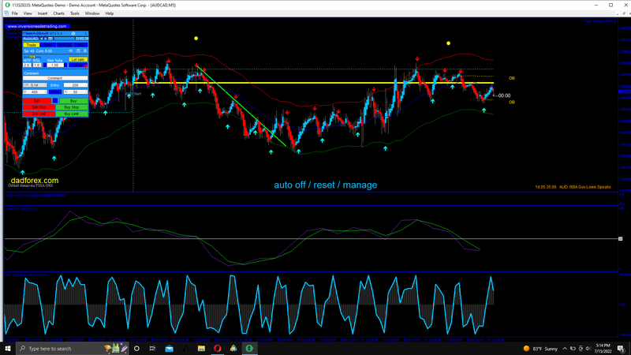Click the red Sell button
This screenshot has height=355, width=631.
coord(37,101)
